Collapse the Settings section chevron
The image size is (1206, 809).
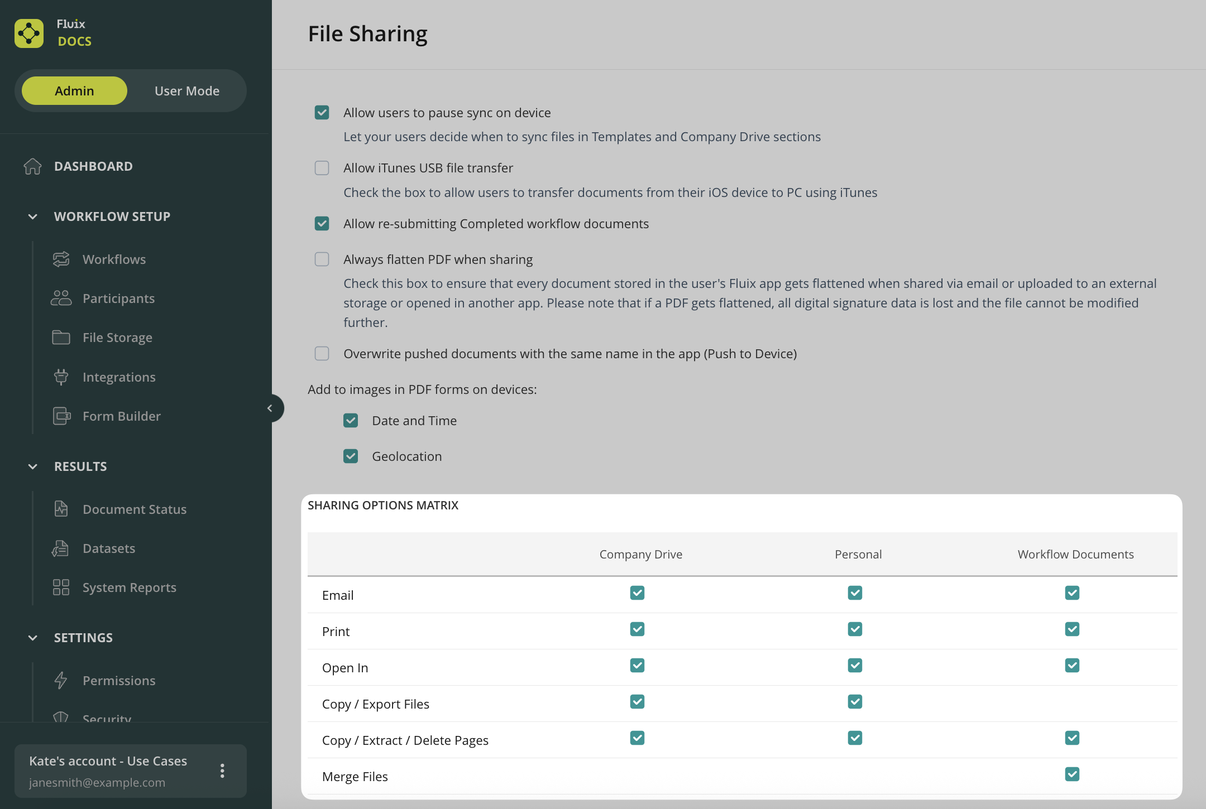[33, 638]
